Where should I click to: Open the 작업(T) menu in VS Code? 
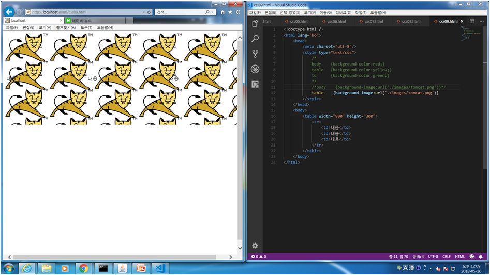point(361,12)
